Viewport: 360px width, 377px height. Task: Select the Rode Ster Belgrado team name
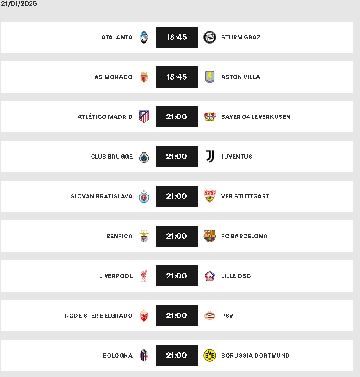(99, 316)
